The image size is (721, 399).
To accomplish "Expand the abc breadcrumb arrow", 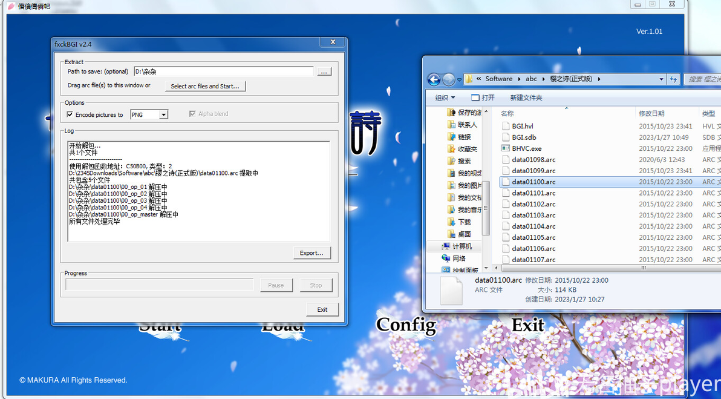I will click(x=544, y=79).
